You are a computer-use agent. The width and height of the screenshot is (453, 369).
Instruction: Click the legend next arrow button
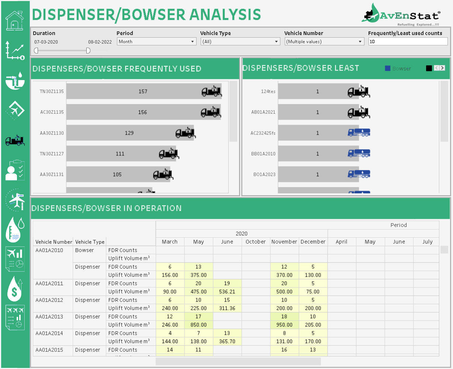pos(442,68)
